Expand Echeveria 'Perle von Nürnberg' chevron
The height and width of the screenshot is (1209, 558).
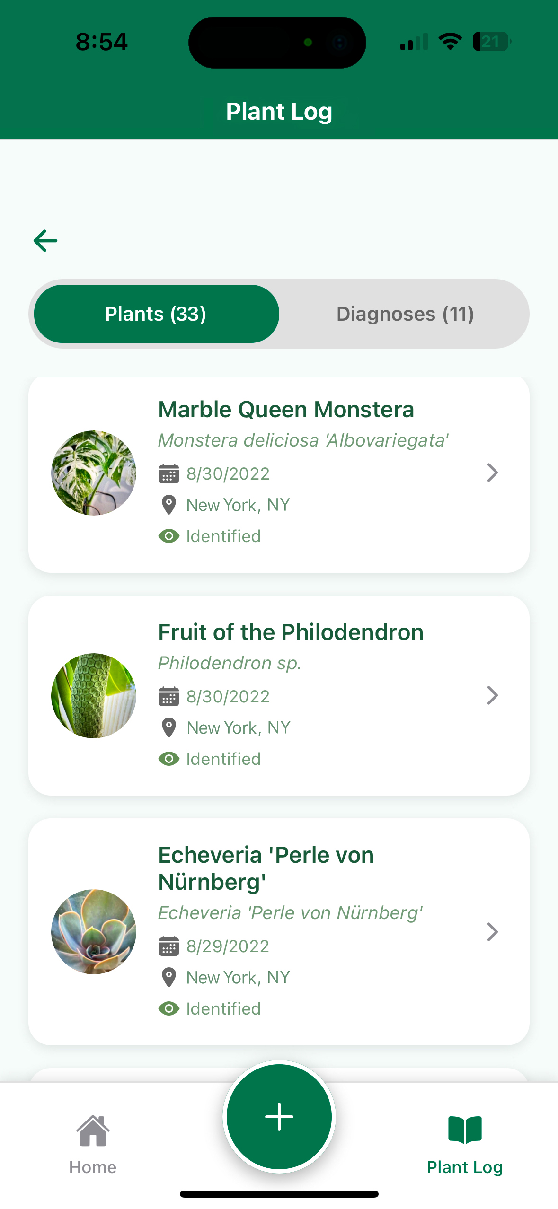click(492, 931)
